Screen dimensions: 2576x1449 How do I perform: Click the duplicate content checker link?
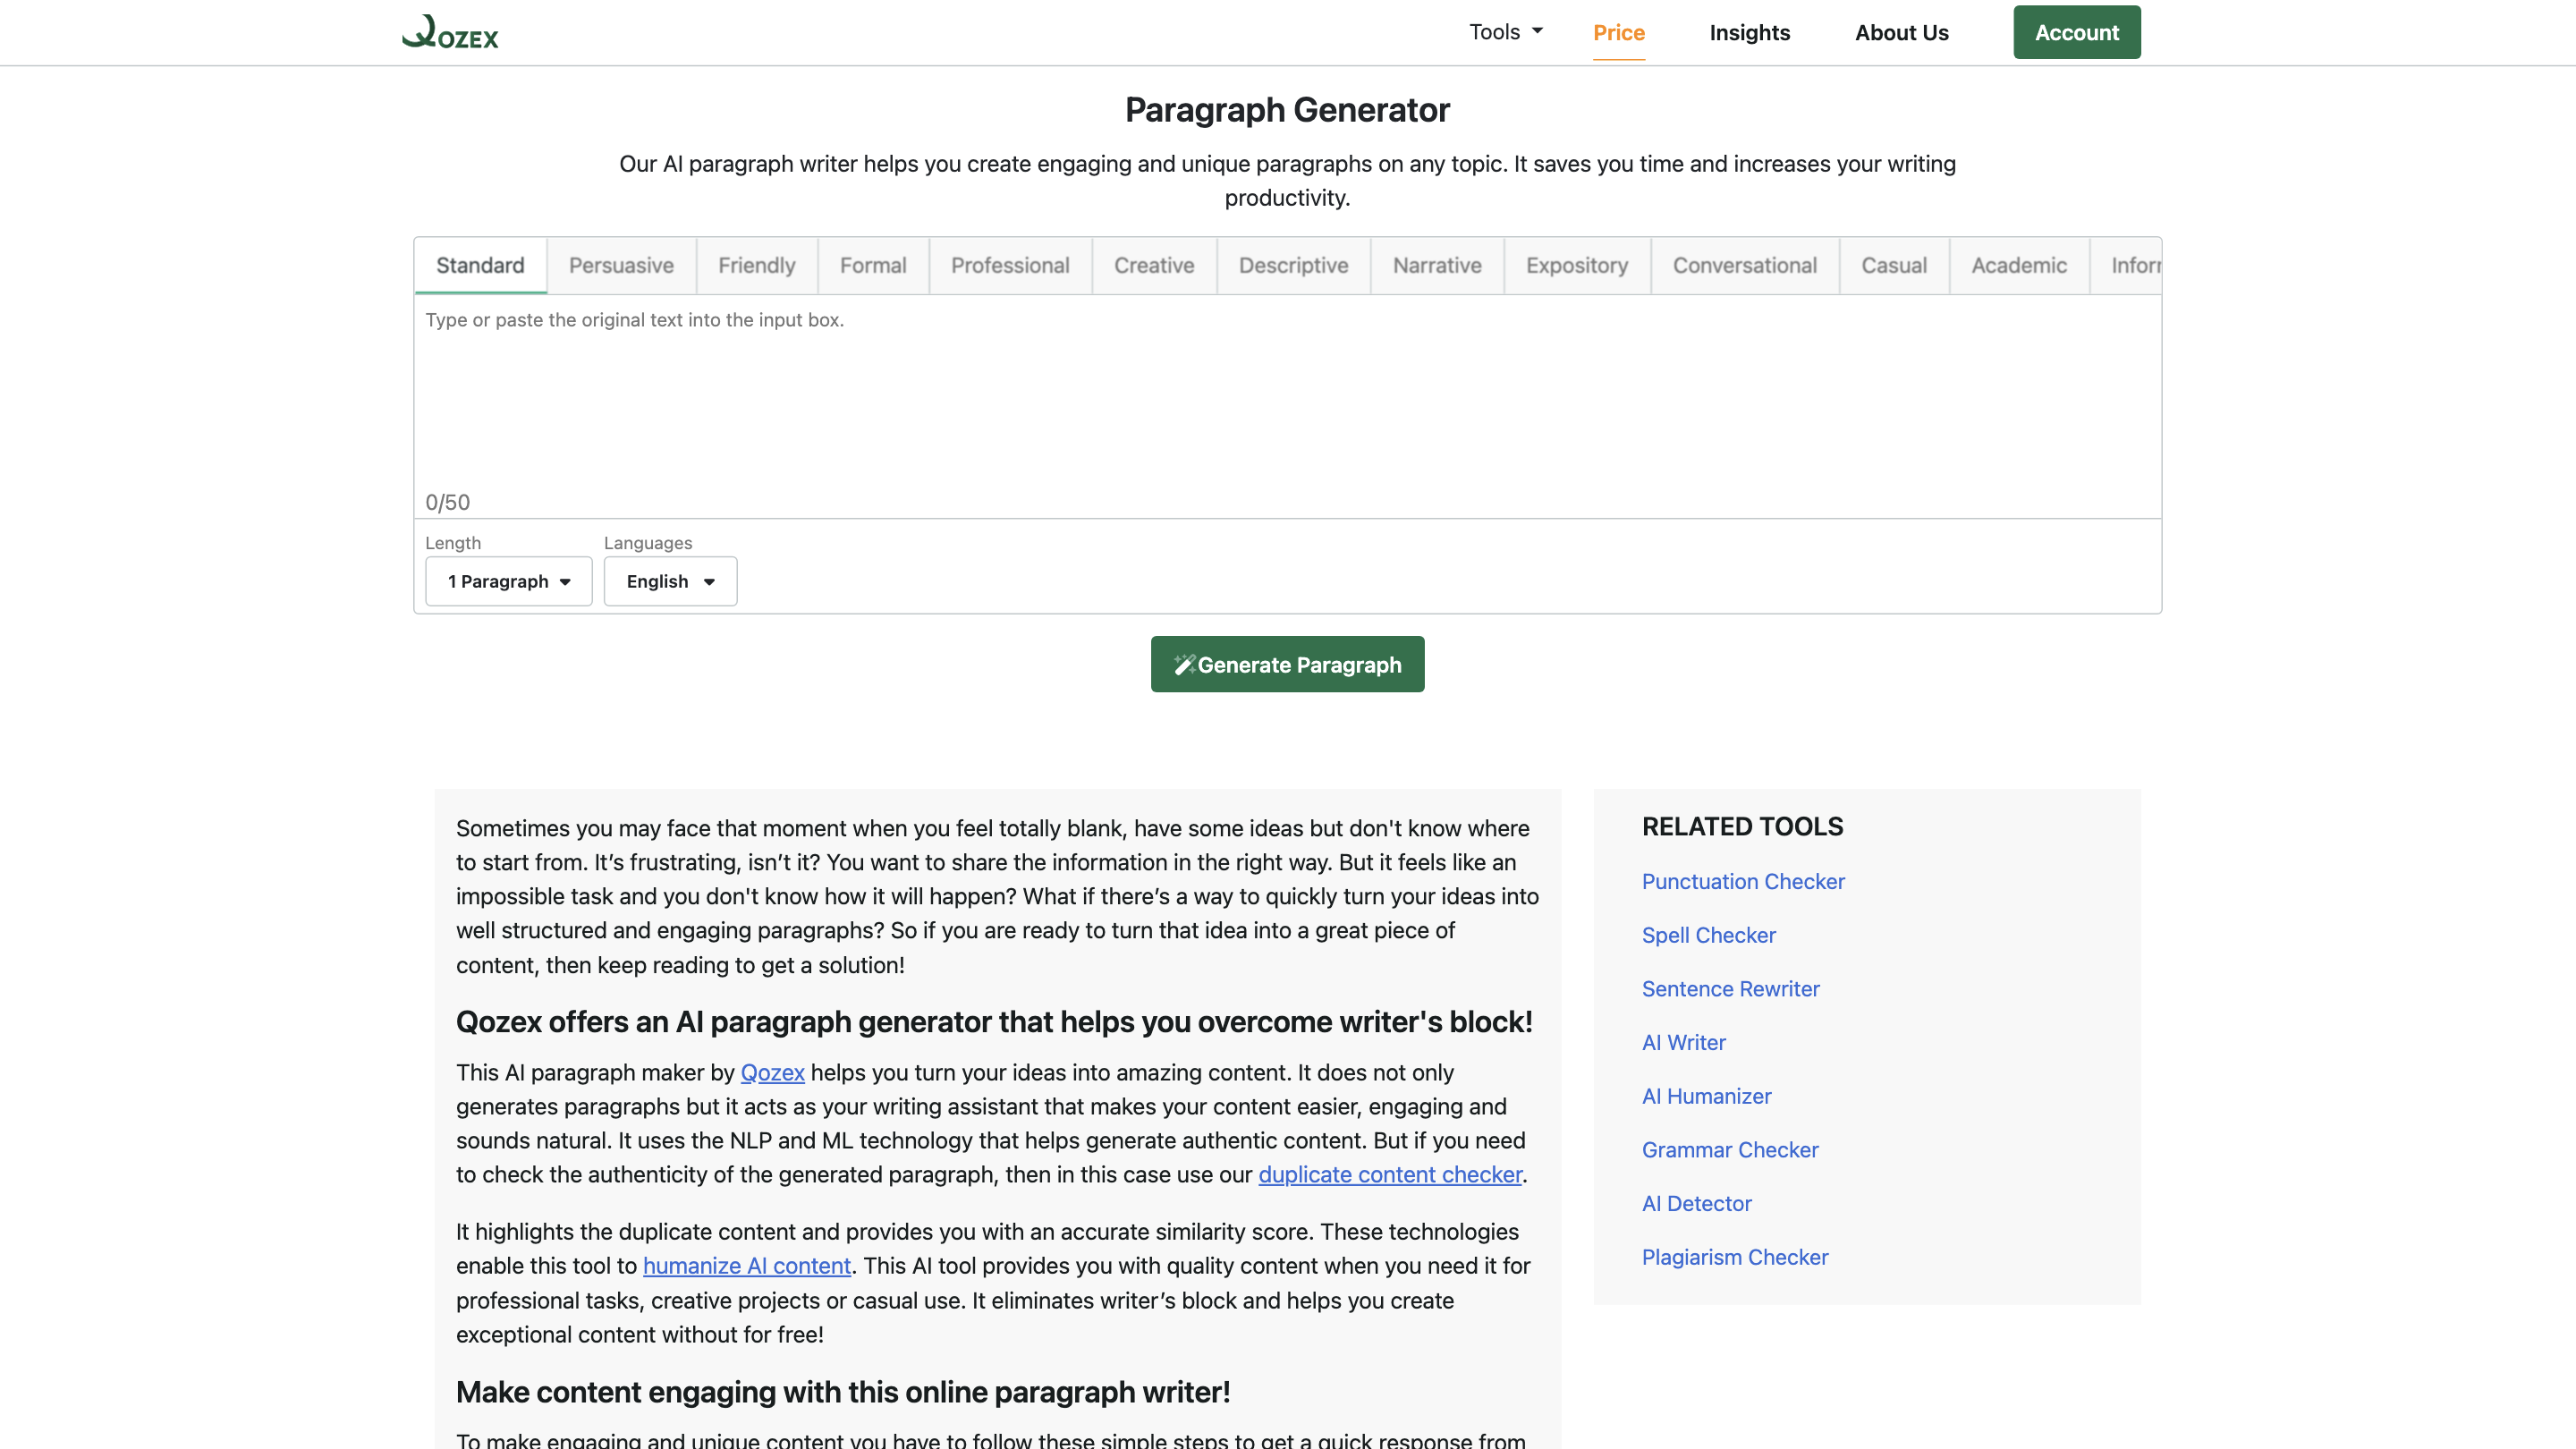[1390, 1174]
